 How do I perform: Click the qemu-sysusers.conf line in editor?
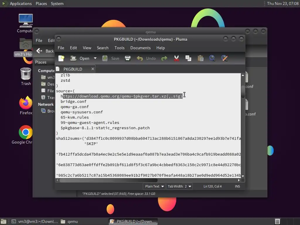[x=82, y=112]
